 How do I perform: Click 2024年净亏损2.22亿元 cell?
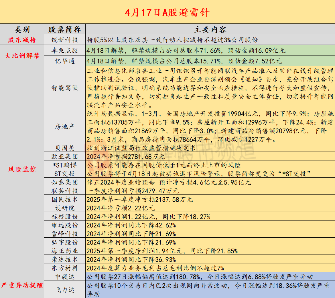210,208
